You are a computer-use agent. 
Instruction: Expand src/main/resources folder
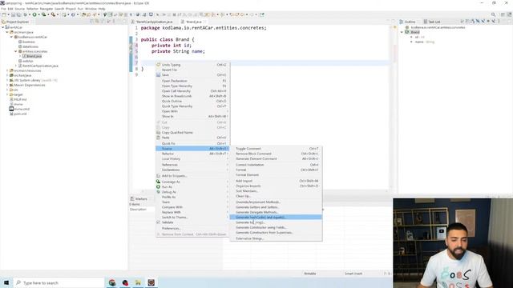[7, 70]
